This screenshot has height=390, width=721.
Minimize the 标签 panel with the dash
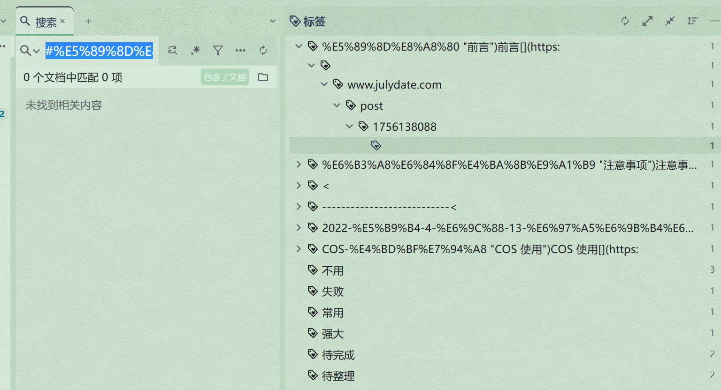tap(715, 21)
